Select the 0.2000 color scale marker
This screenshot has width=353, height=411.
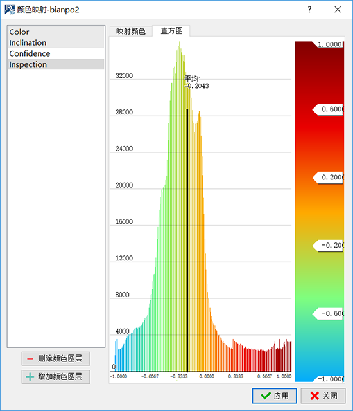(328, 178)
